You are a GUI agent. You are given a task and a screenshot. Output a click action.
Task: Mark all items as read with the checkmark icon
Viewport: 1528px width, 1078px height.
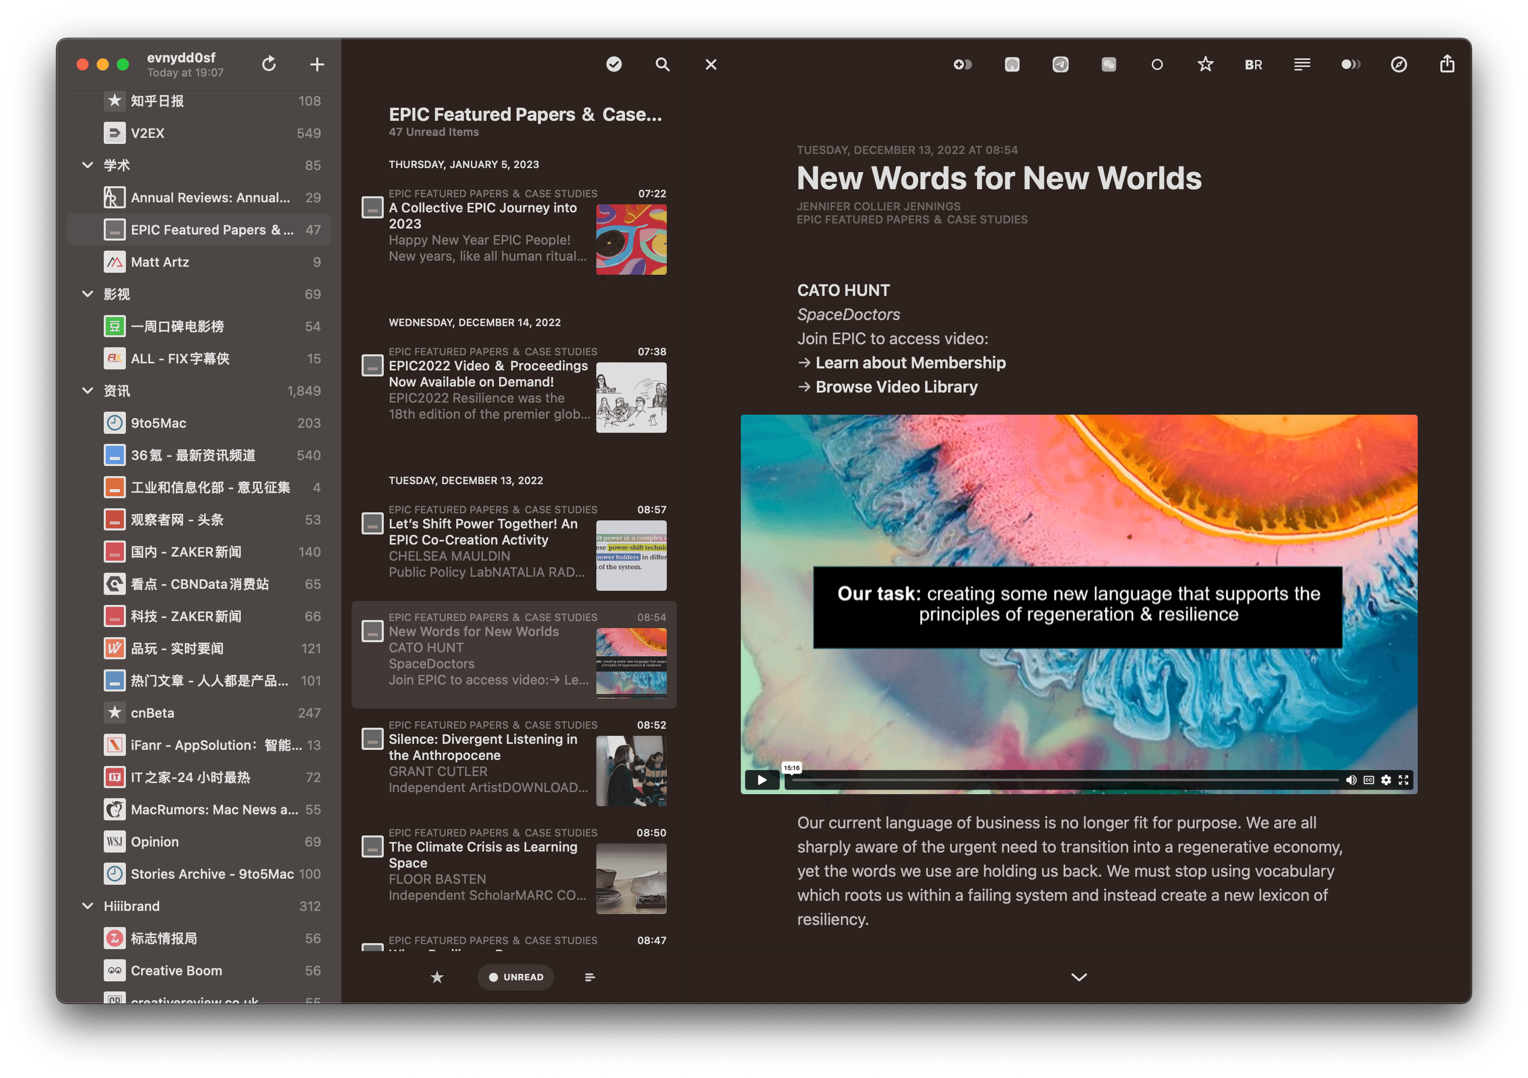613,64
